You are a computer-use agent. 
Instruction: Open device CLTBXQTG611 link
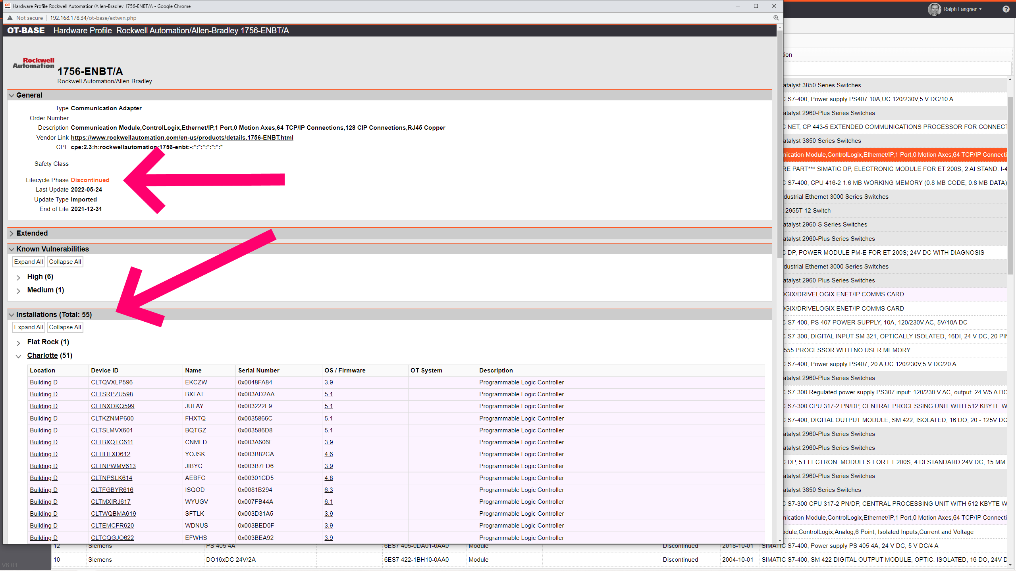click(x=112, y=442)
